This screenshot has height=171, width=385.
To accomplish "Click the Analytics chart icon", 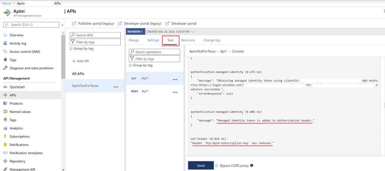I will [x=5, y=128].
